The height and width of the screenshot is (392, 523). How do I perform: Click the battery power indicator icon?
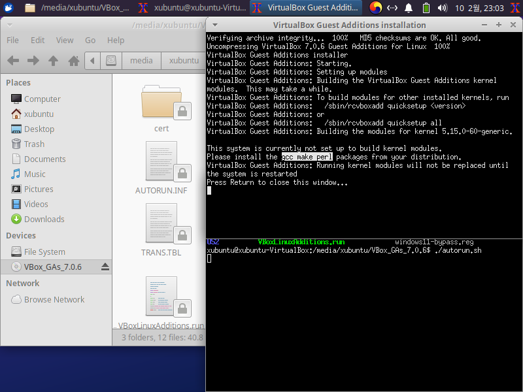[x=426, y=8]
